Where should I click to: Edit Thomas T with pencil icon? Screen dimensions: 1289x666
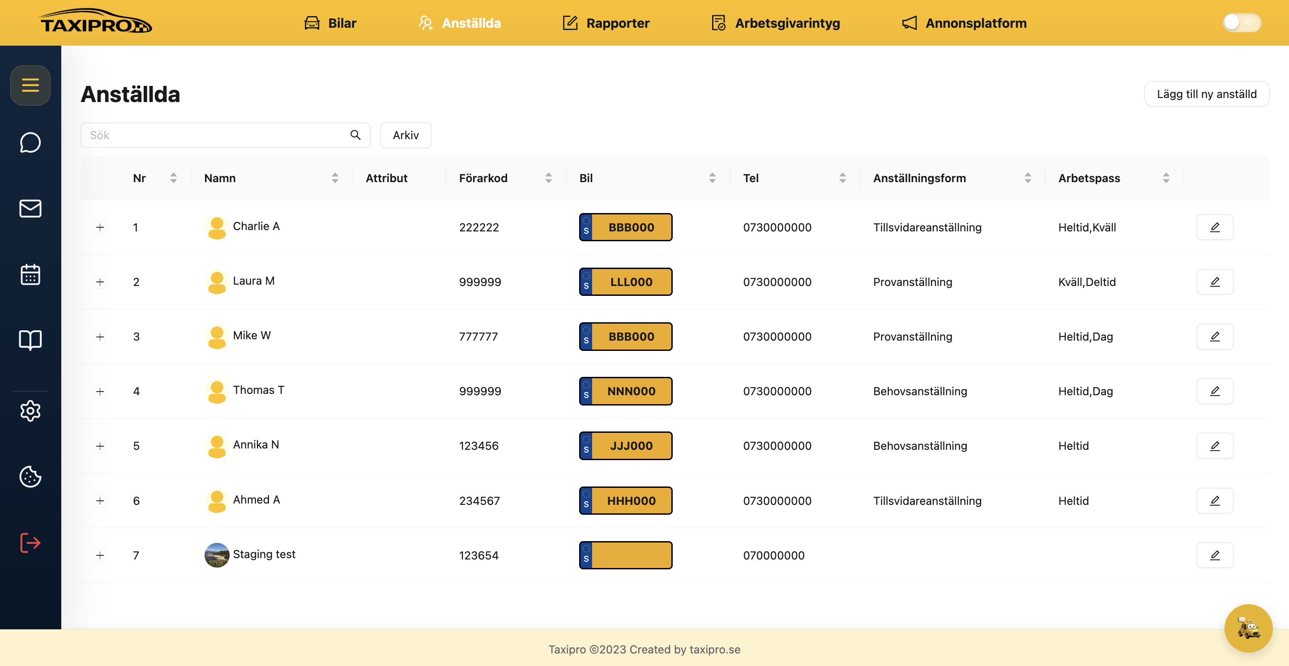pyautogui.click(x=1215, y=391)
